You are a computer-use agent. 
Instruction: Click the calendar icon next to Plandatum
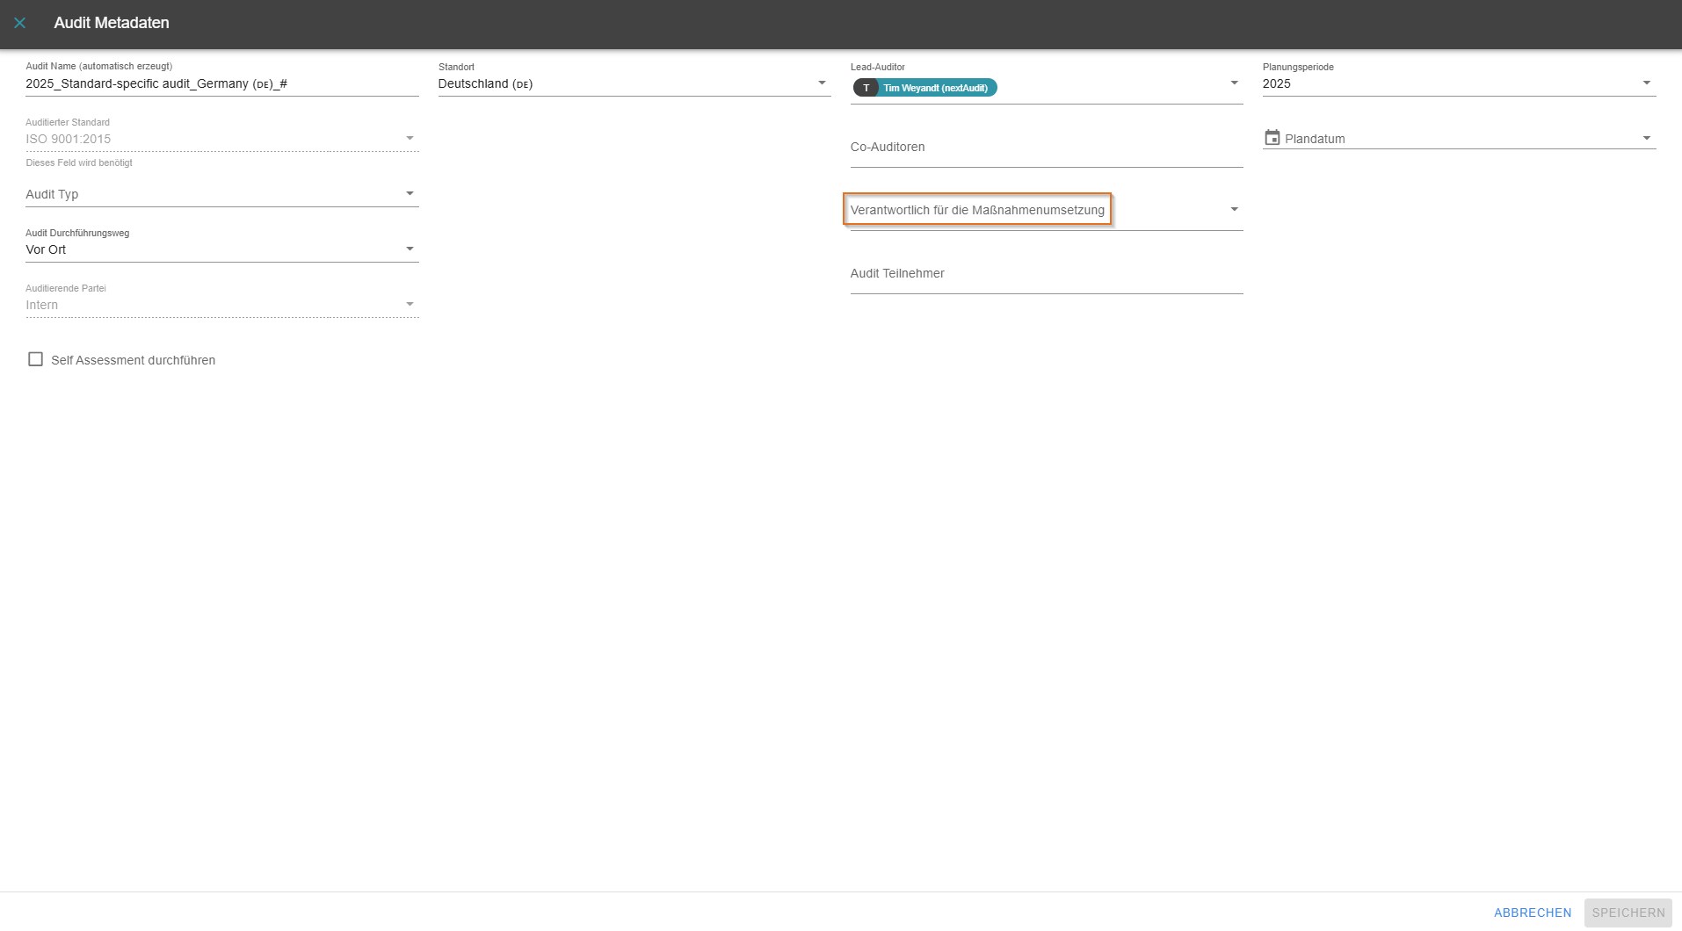(1272, 138)
